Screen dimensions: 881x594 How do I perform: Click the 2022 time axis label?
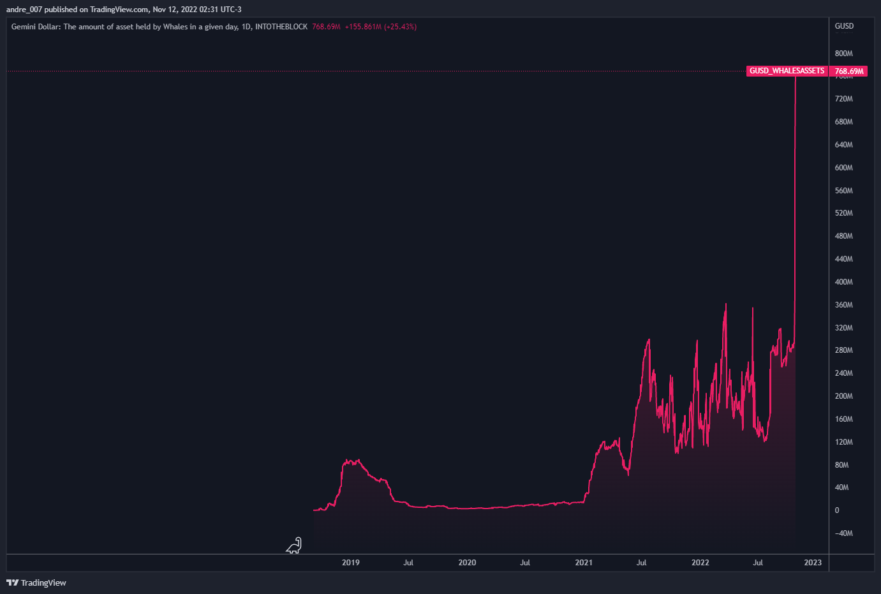click(x=700, y=563)
